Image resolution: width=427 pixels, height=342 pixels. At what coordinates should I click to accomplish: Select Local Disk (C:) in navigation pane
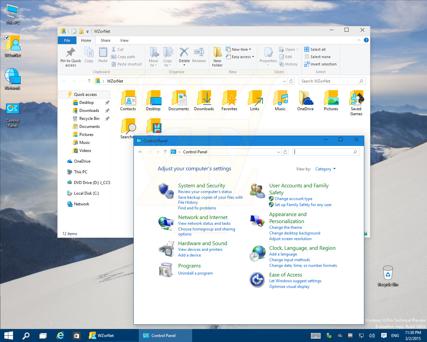click(86, 193)
